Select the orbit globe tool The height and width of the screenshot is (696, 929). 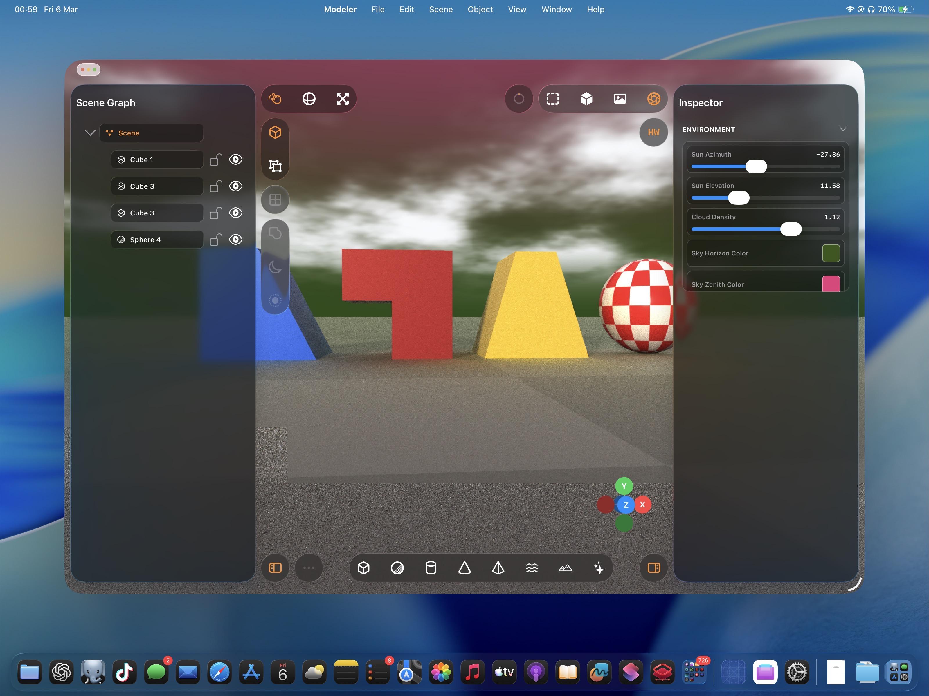point(309,99)
